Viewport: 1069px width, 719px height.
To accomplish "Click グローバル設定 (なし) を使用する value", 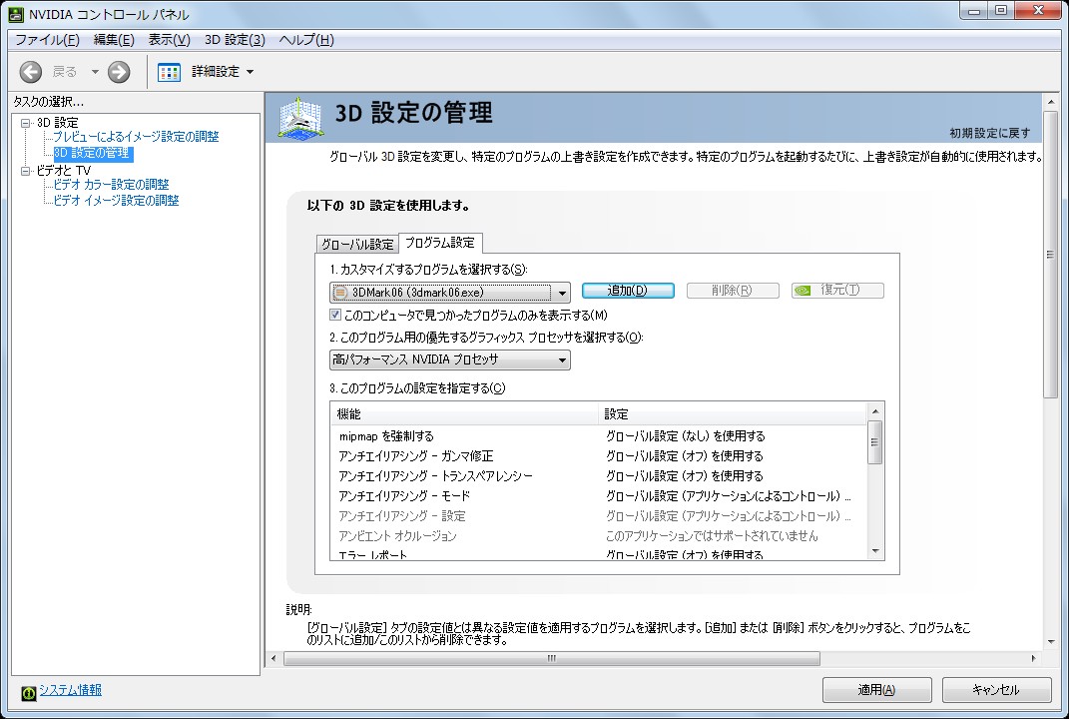I will coord(685,436).
